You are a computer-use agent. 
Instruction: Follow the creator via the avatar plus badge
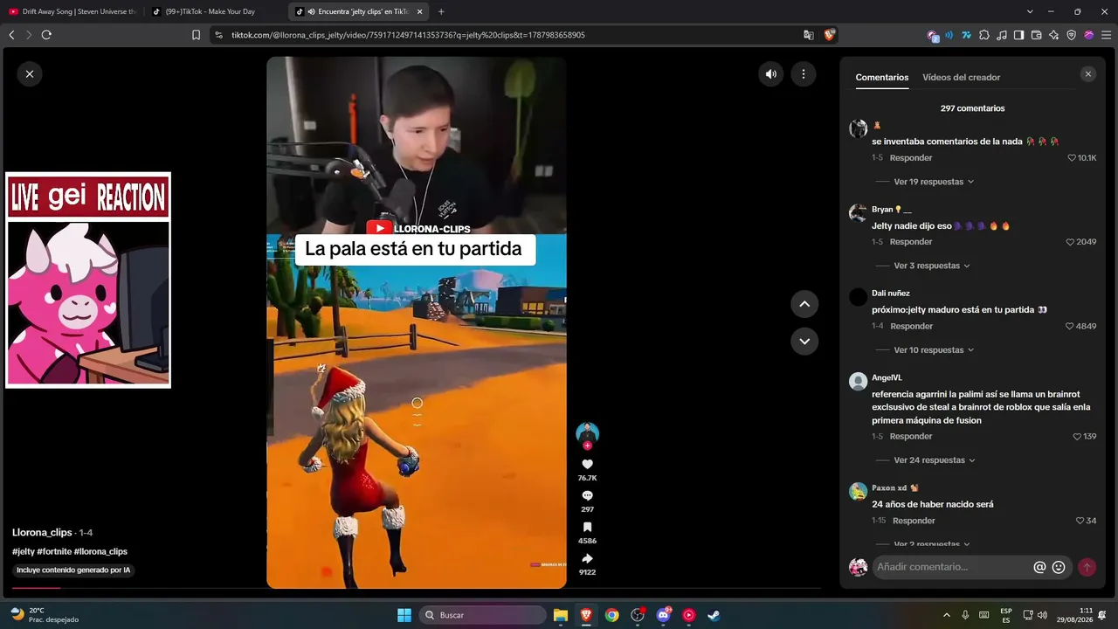[x=587, y=446]
